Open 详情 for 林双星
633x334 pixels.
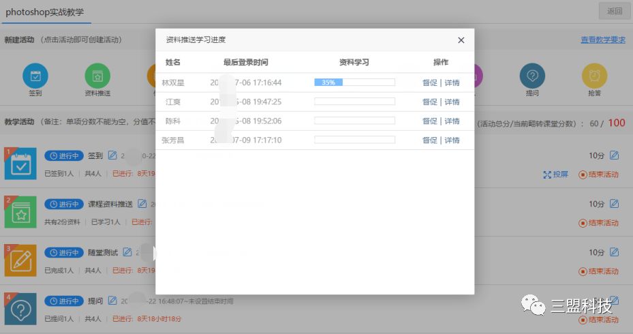coord(452,82)
